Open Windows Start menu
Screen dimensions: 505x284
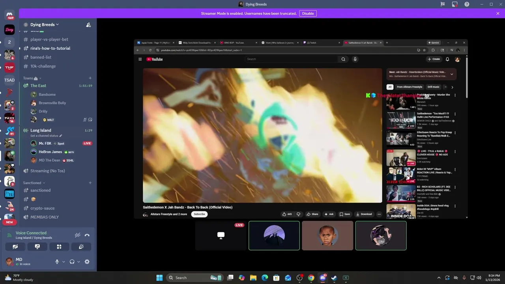159,278
